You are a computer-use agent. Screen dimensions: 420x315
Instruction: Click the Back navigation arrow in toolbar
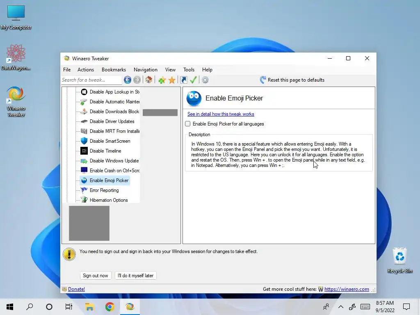tap(128, 80)
